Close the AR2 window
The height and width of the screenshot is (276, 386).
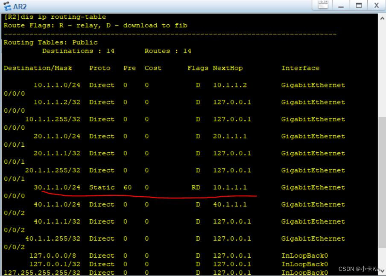(377, 6)
